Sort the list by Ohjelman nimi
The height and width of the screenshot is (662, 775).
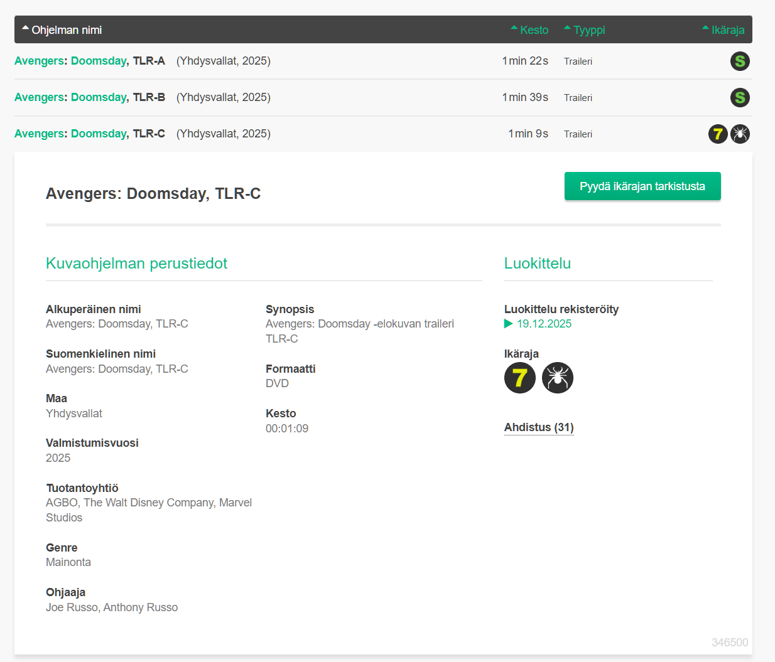(62, 30)
